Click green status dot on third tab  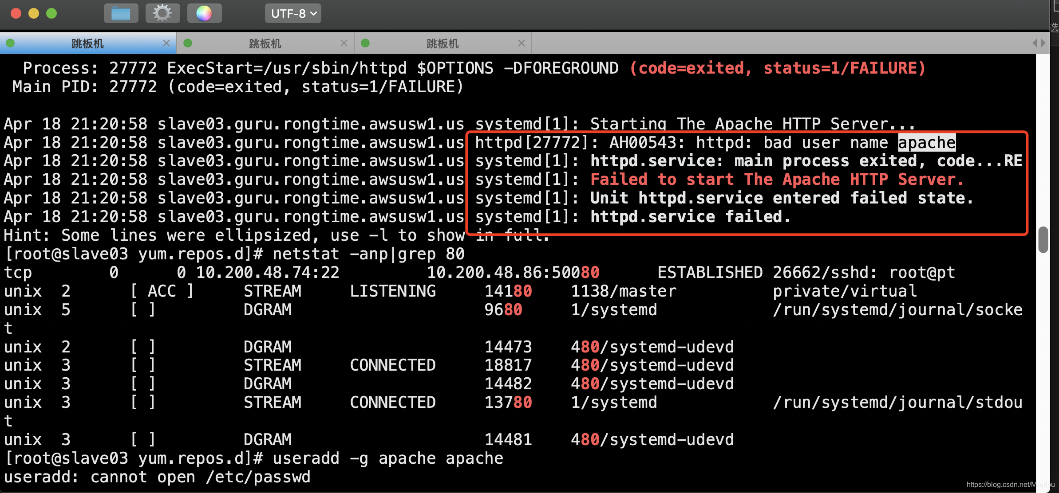pos(365,43)
